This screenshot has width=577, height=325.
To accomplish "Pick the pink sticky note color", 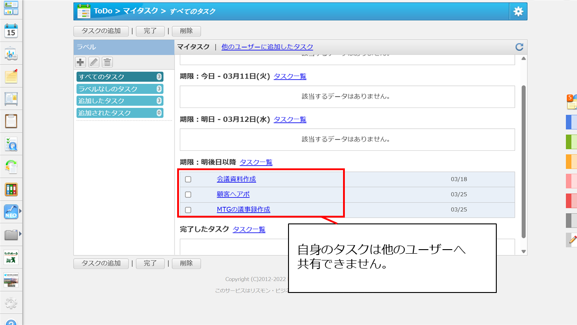I will (x=572, y=181).
